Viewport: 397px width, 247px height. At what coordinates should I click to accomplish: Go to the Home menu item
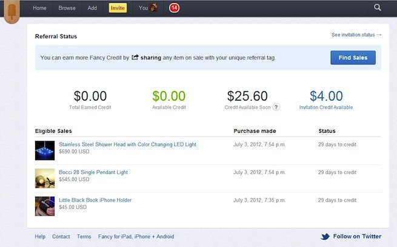pyautogui.click(x=39, y=8)
